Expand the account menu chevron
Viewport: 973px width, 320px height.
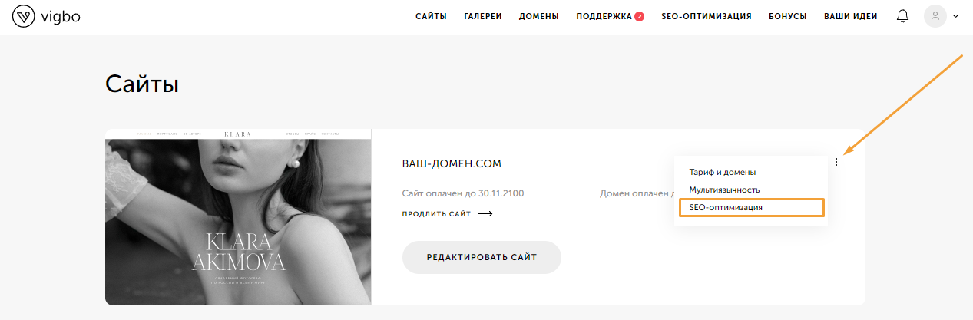pyautogui.click(x=955, y=16)
